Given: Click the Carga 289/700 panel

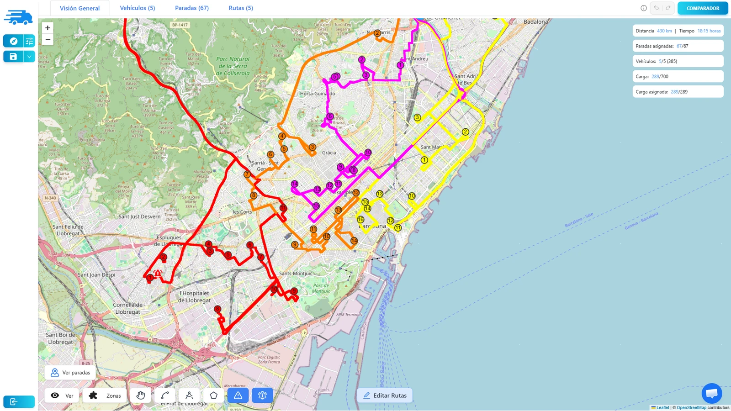Looking at the screenshot, I should [678, 77].
